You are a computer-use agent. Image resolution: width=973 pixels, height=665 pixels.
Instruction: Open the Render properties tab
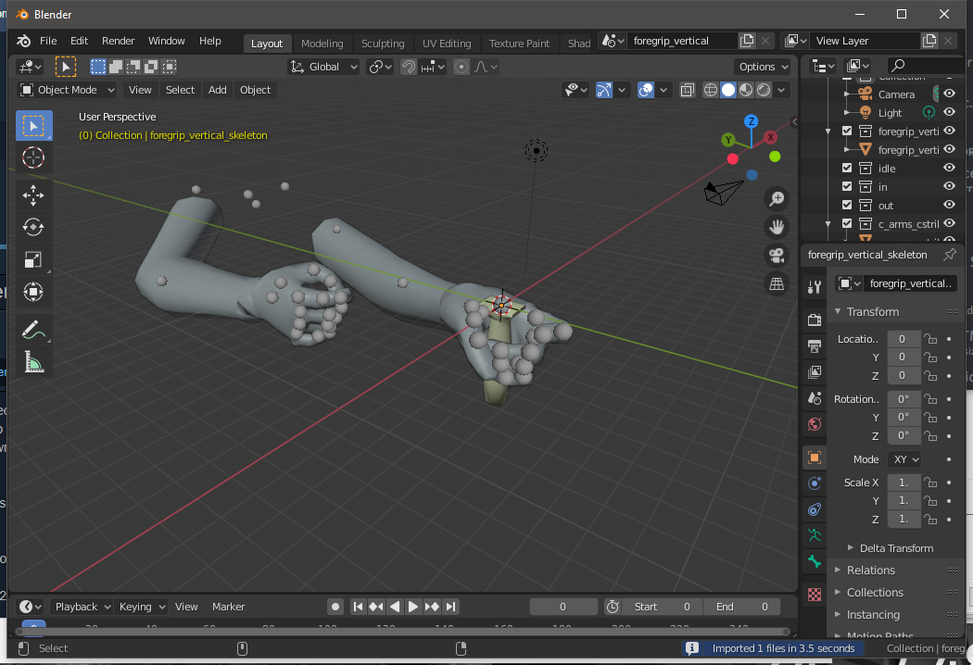tap(815, 320)
